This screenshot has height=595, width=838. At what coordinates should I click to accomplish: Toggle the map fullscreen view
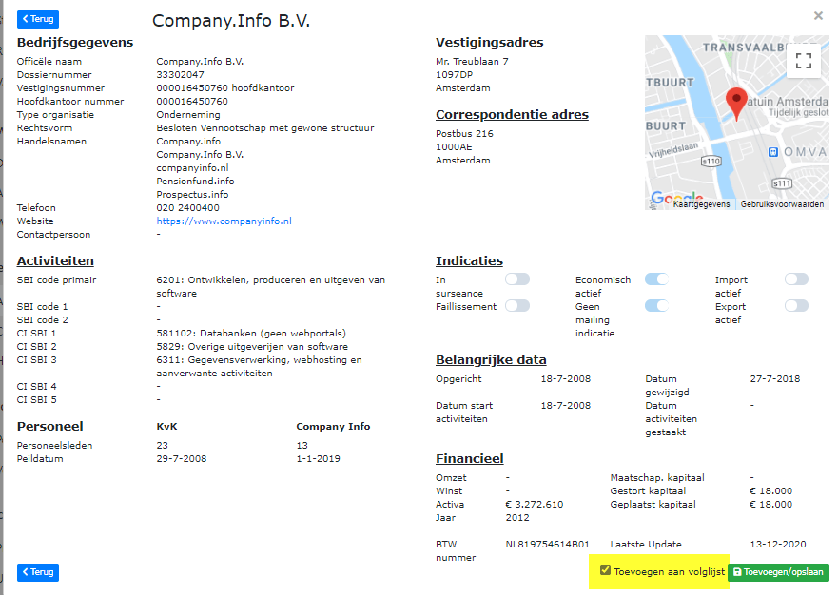click(804, 62)
